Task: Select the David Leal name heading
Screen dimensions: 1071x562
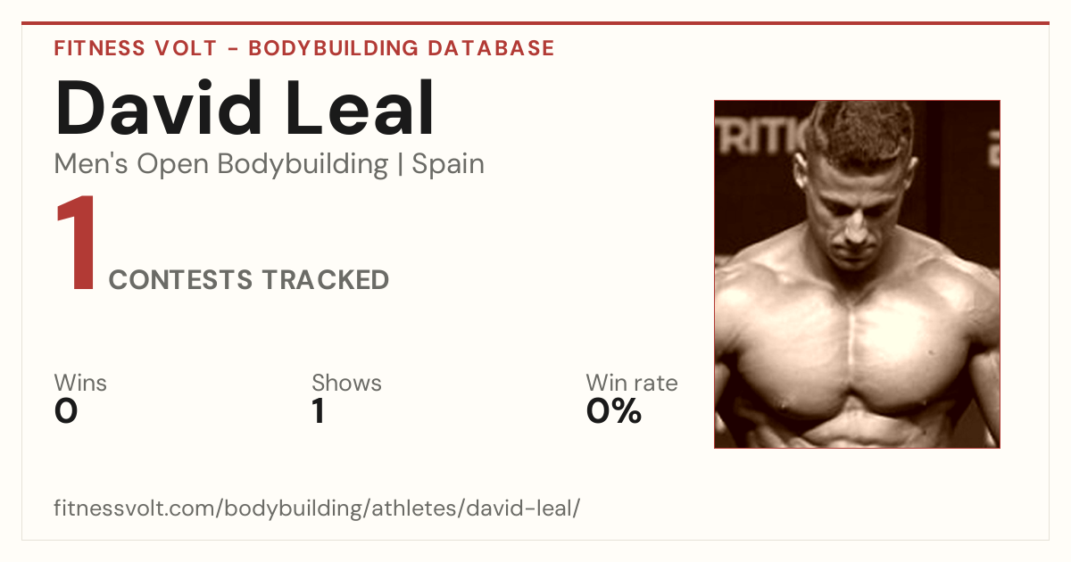Action: tap(245, 109)
